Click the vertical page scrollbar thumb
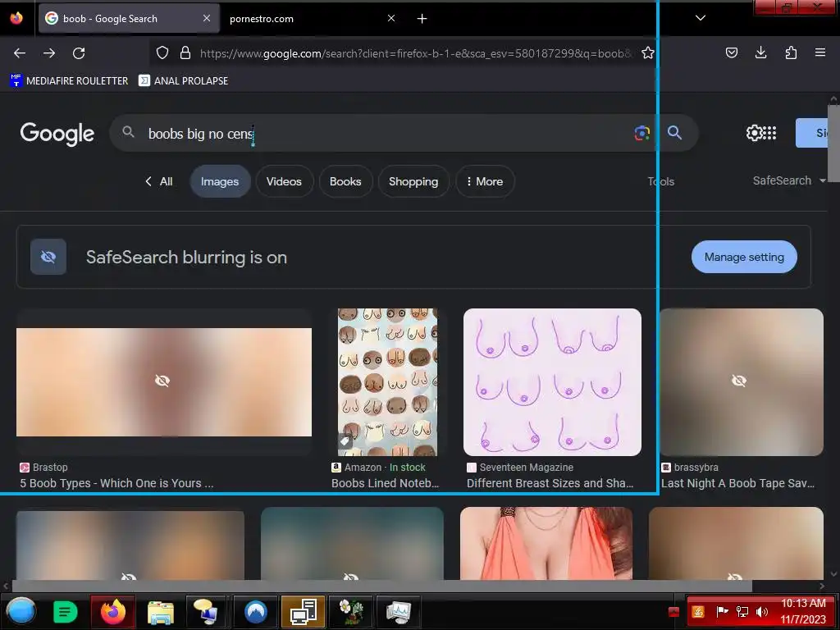This screenshot has height=630, width=840. point(833,144)
